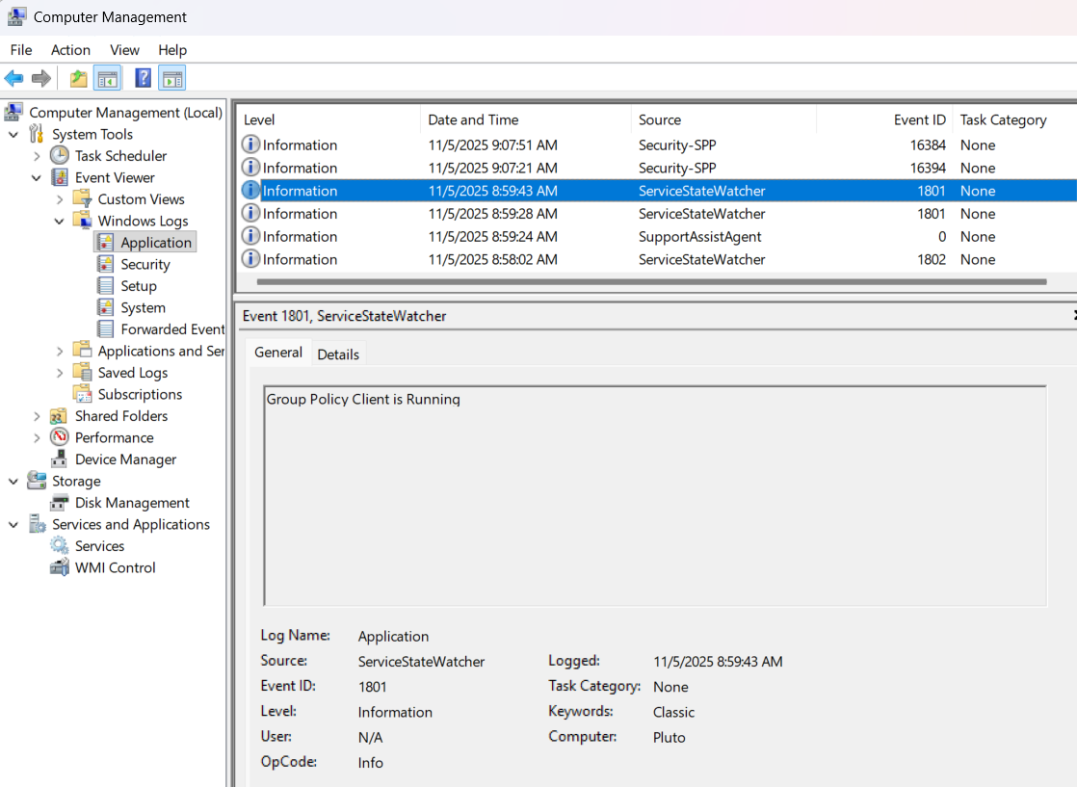The width and height of the screenshot is (1077, 787).
Task: Sort by Task Category column header
Action: 1014,119
